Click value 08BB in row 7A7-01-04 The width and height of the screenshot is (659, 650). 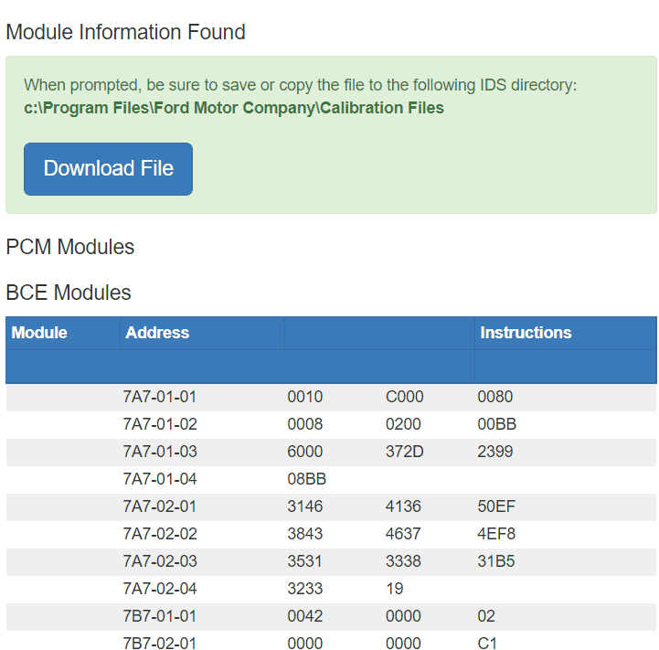[x=307, y=479]
